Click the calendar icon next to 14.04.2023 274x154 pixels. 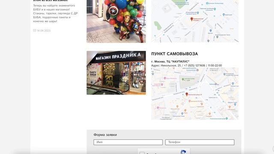(x=34, y=30)
